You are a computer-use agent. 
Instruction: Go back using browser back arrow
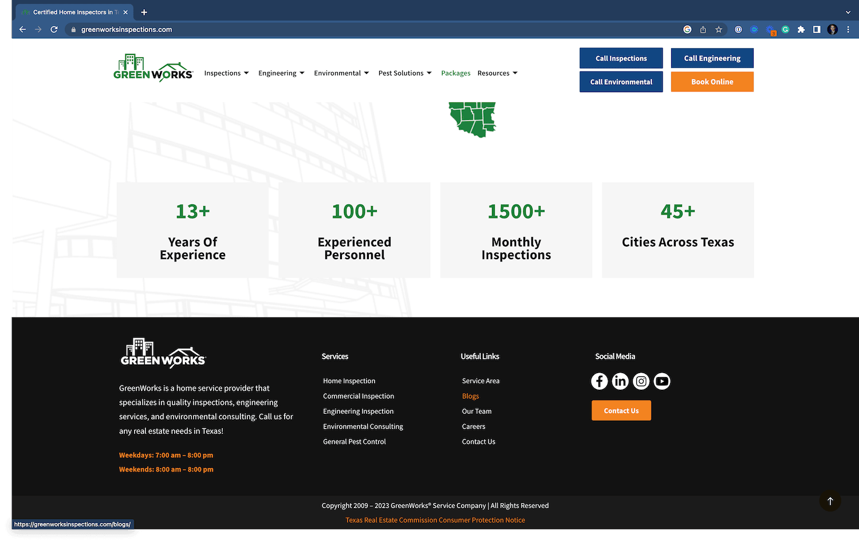pyautogui.click(x=22, y=29)
